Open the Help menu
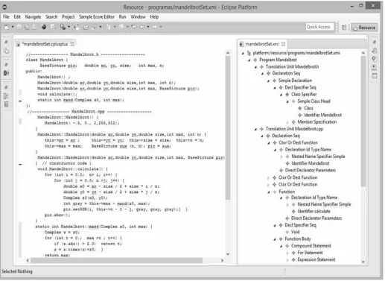The height and width of the screenshot is (281, 385). click(154, 17)
